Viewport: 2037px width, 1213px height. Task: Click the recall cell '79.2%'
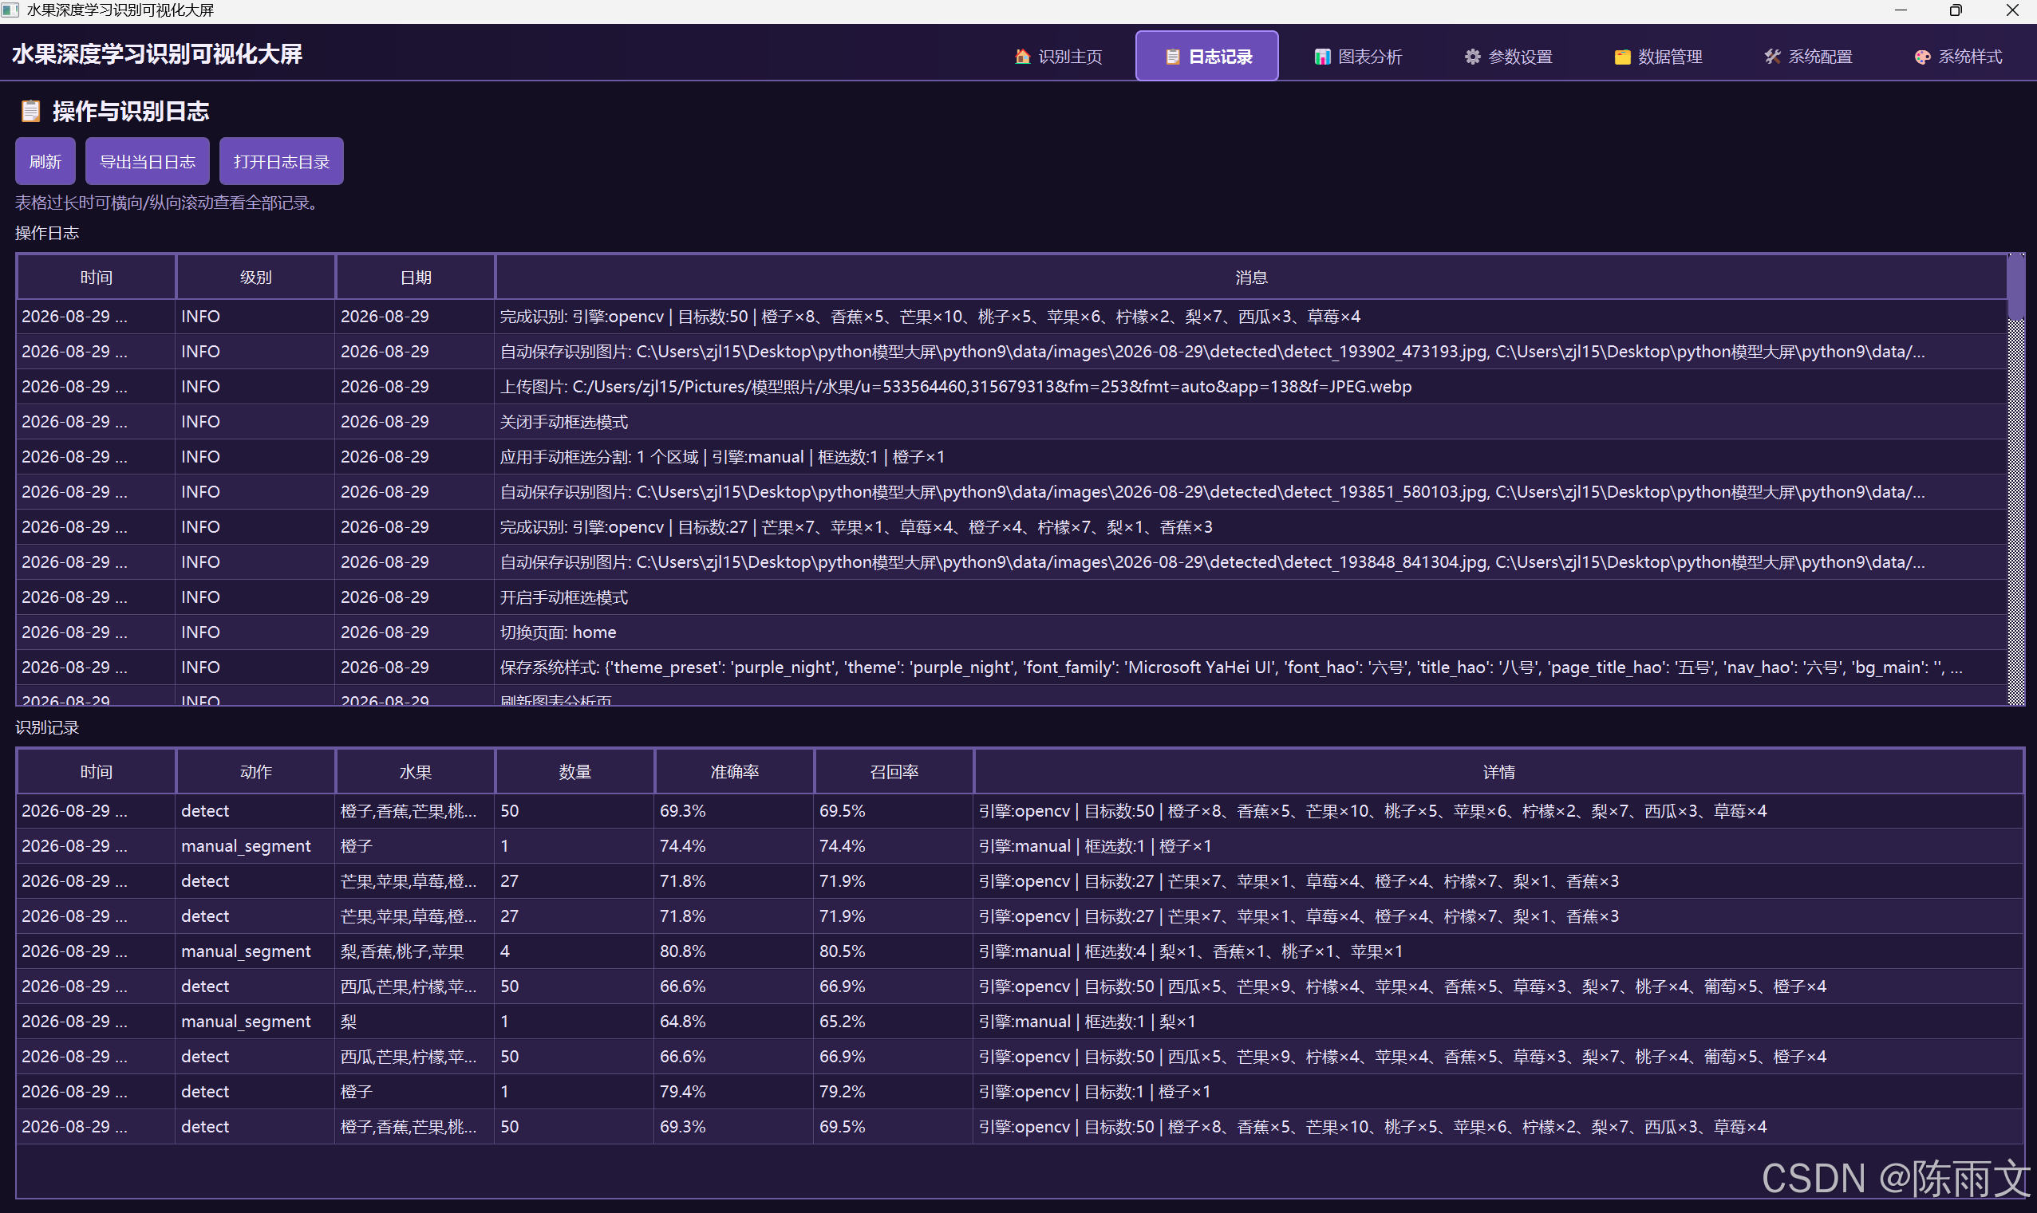(893, 1092)
